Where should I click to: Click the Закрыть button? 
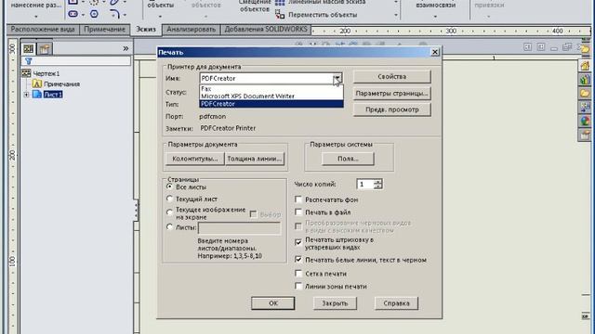[335, 303]
